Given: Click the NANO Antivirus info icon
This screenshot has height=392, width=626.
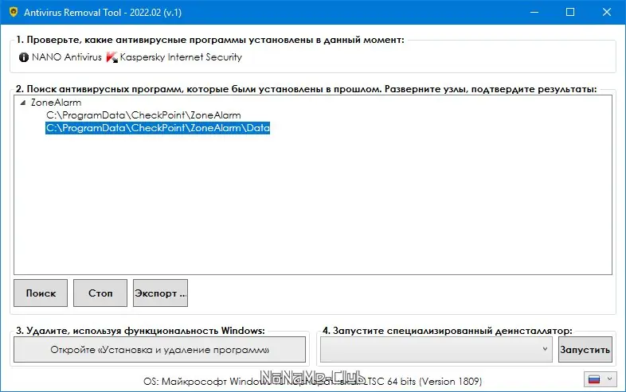Looking at the screenshot, I should (x=24, y=57).
